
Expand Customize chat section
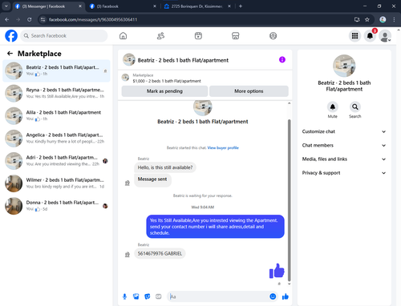tap(344, 131)
